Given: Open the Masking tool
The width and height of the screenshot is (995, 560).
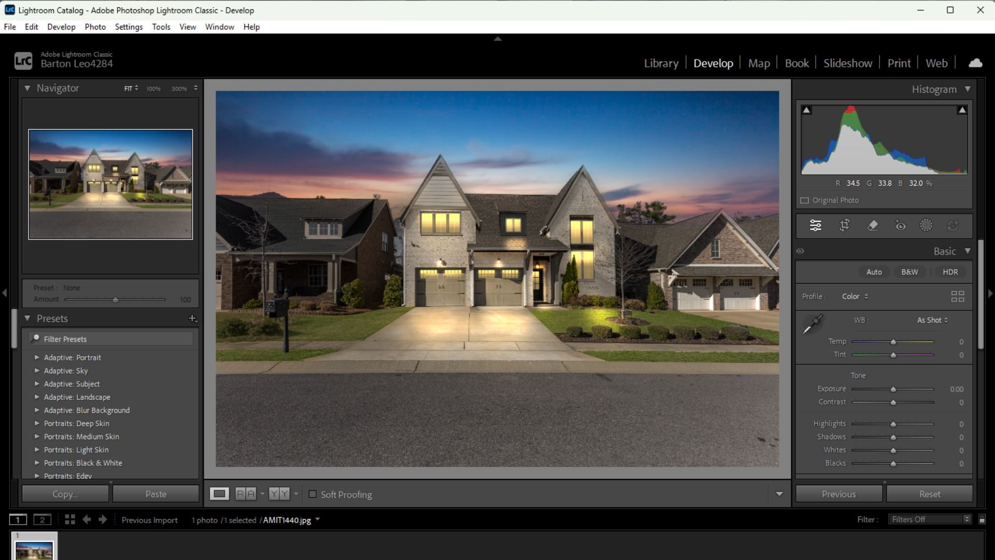Looking at the screenshot, I should click(926, 226).
